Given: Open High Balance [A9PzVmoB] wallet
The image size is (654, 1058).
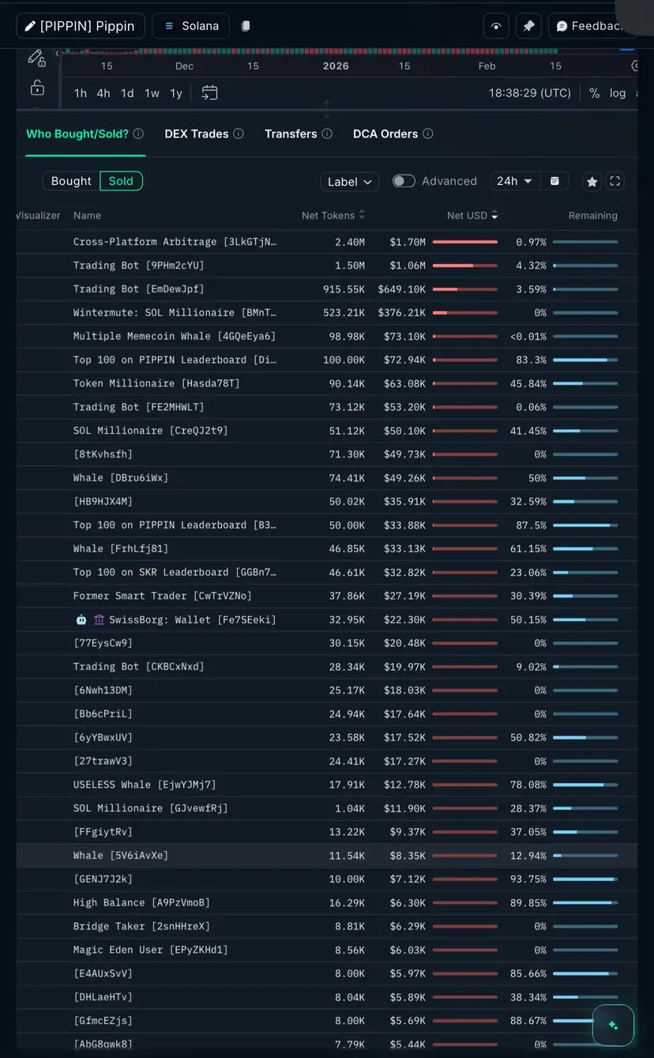Looking at the screenshot, I should pos(141,902).
